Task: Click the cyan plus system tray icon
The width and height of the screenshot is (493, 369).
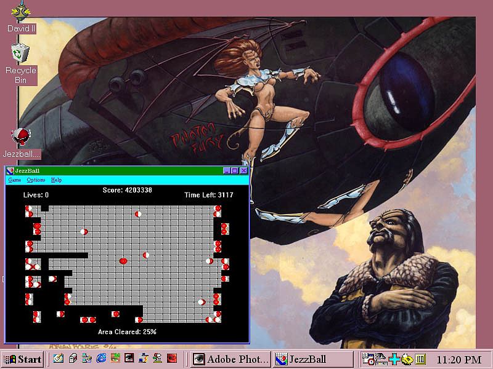Action: (x=394, y=359)
